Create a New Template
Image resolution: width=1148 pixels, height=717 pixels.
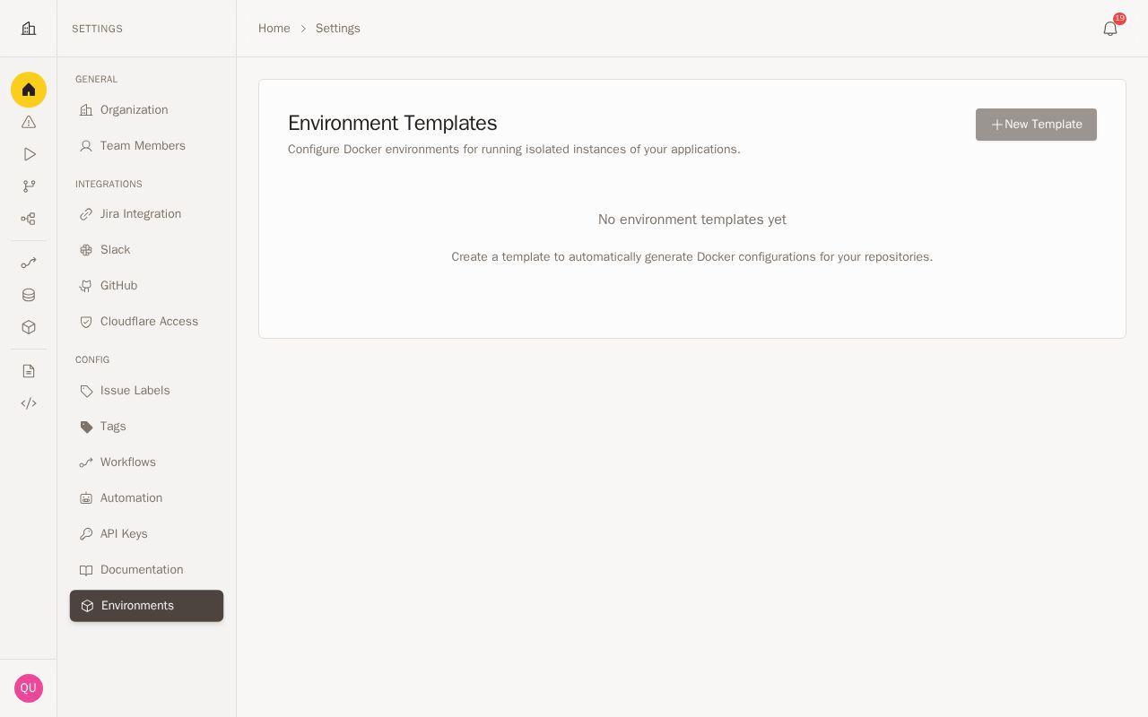[x=1036, y=125]
